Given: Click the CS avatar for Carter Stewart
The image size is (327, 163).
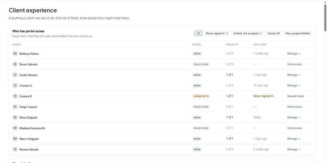Looking at the screenshot, I should [15, 75].
